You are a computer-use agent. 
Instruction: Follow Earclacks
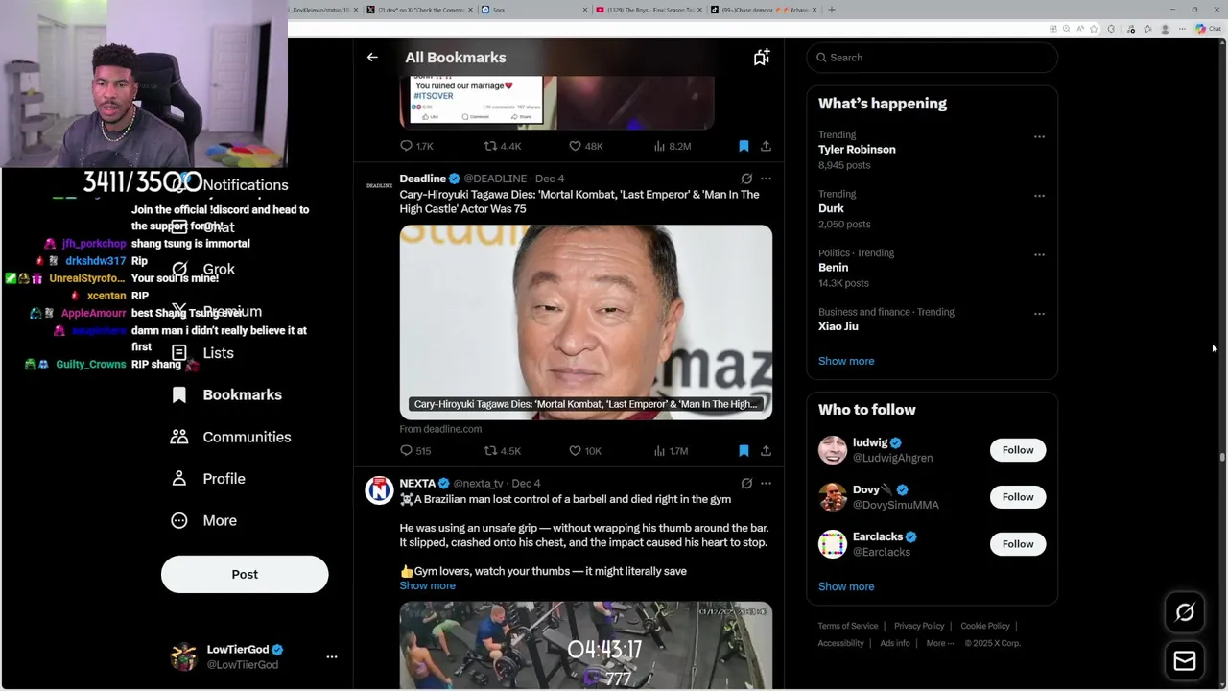click(1018, 544)
